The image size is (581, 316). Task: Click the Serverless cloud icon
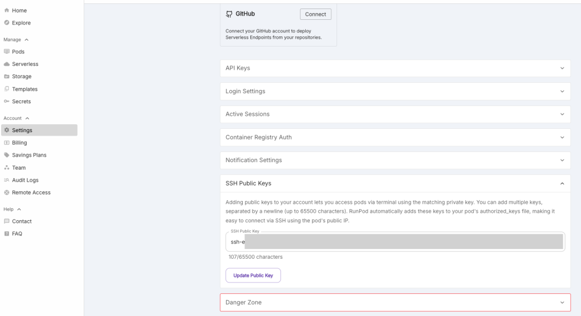coord(7,64)
